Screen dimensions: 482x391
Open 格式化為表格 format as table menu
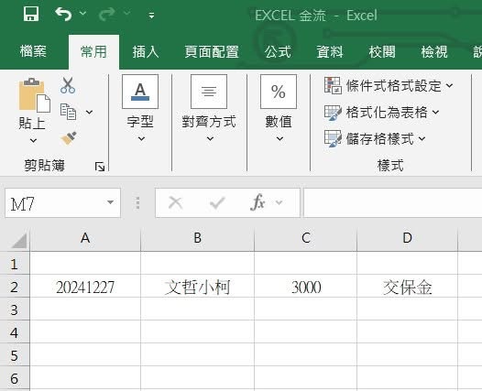pyautogui.click(x=382, y=112)
